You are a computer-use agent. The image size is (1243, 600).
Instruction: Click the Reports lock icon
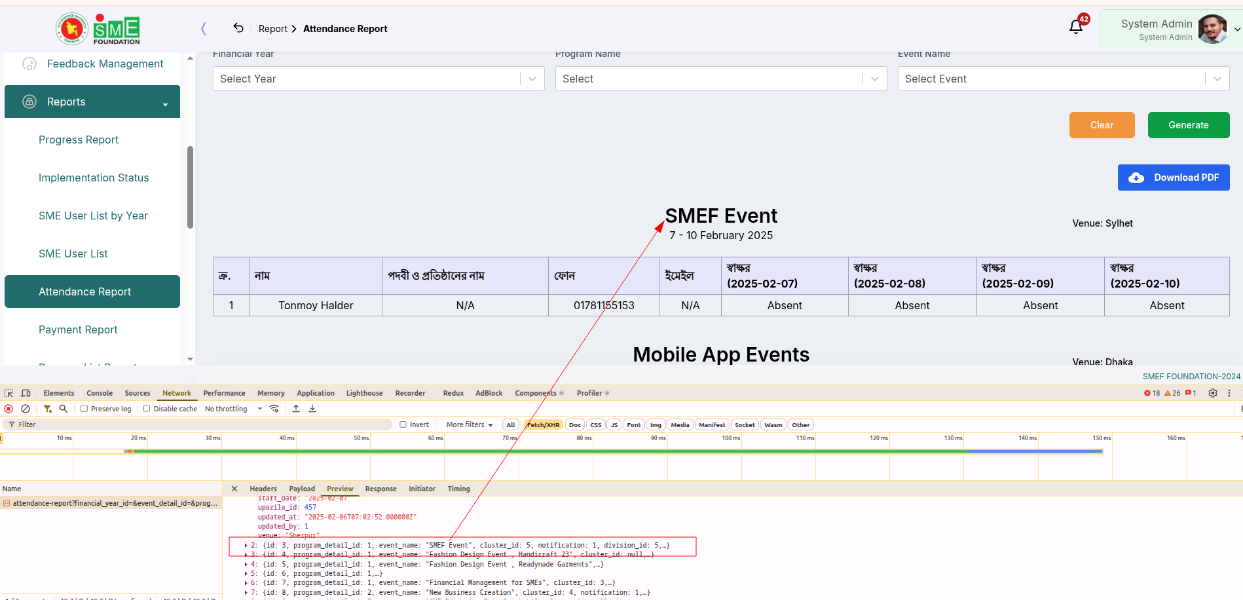coord(29,102)
